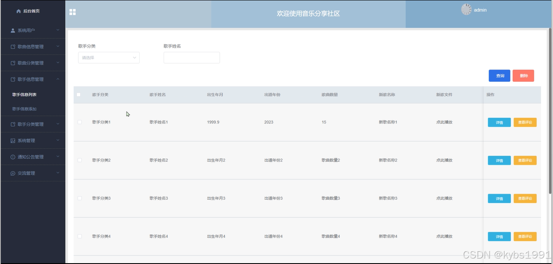Open 详情 for row 歌手姓名1

tap(499, 123)
